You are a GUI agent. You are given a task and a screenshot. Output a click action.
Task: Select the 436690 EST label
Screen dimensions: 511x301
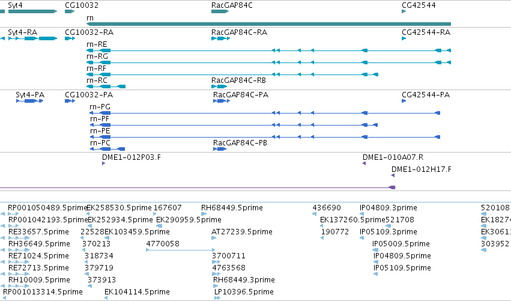(x=327, y=208)
